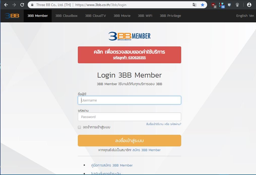The image size is (256, 175).
Task: Click the browser back arrow
Action: click(x=6, y=5)
